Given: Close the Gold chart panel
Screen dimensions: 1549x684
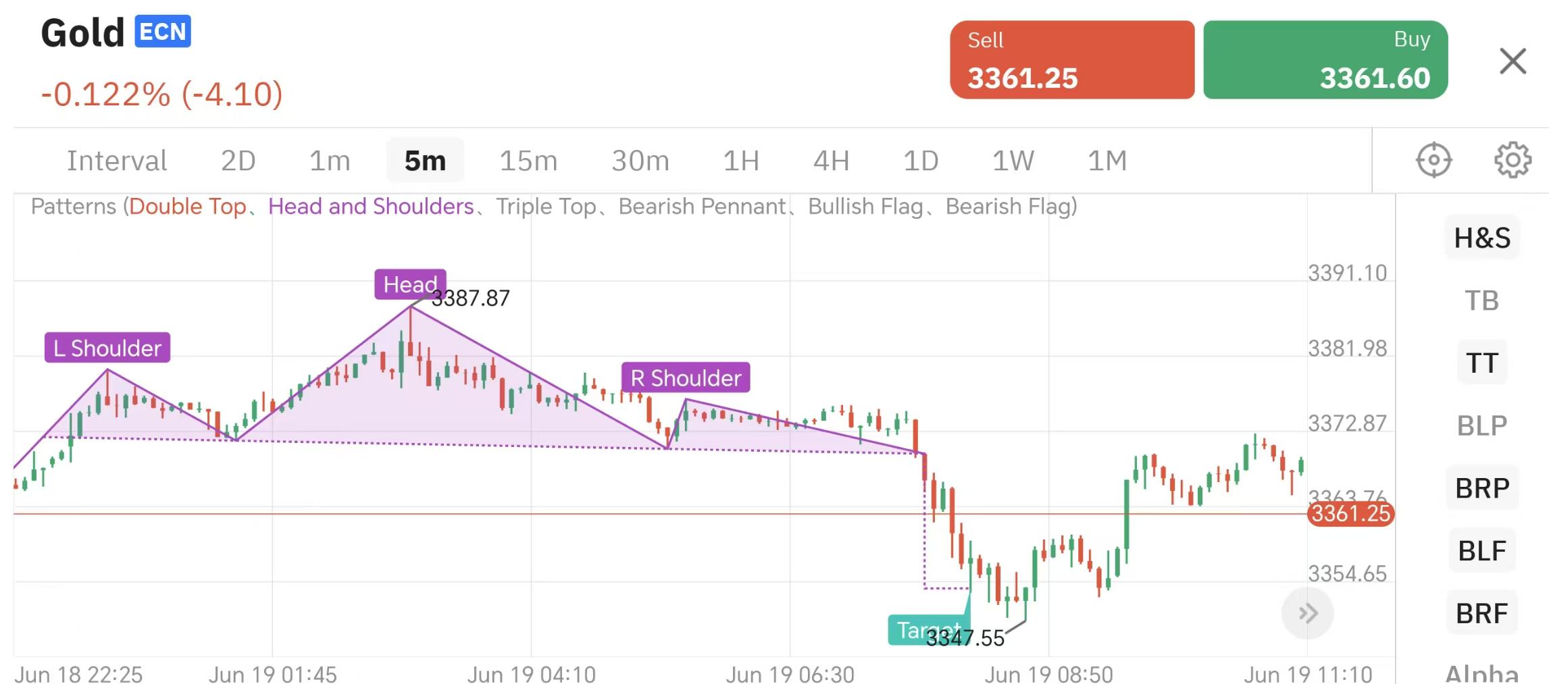Looking at the screenshot, I should [x=1513, y=61].
